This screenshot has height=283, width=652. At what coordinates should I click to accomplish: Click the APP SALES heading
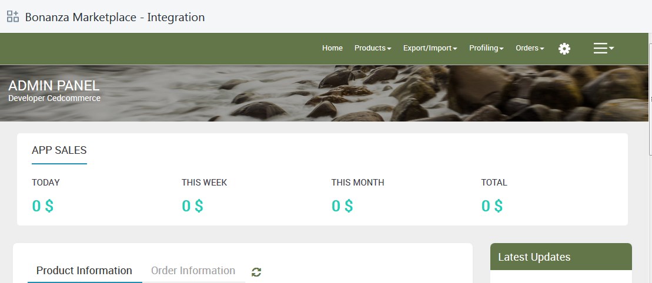[x=59, y=150]
